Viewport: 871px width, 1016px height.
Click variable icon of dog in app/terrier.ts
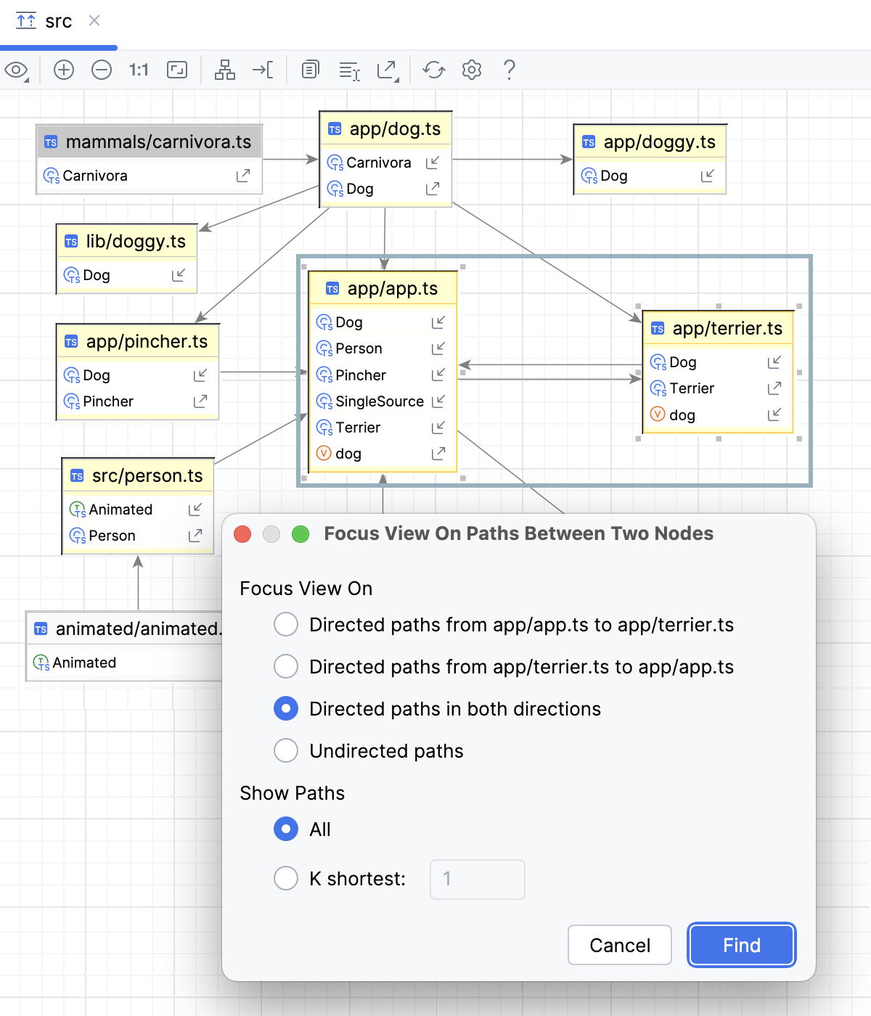[x=658, y=414]
